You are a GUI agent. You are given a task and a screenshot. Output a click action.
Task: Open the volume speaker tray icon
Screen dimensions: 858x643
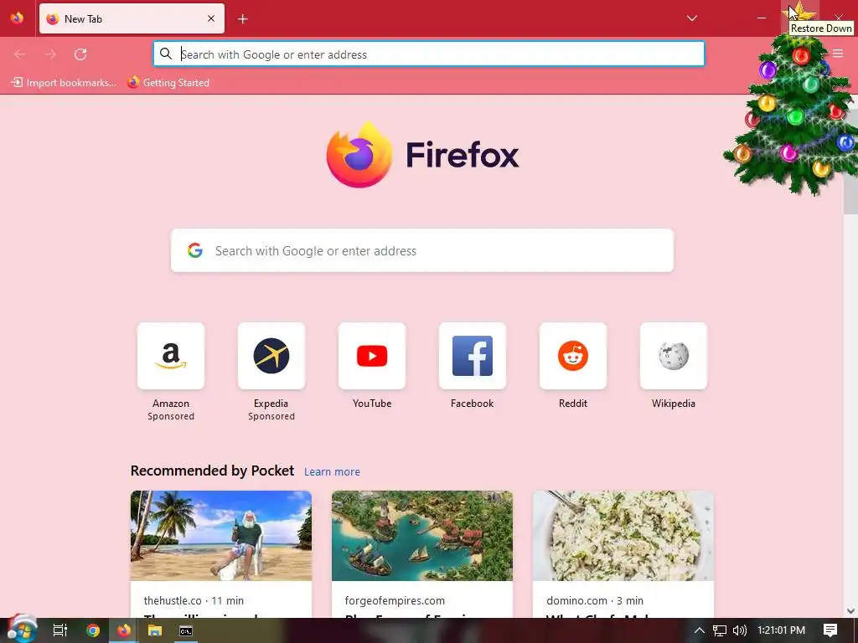click(739, 630)
